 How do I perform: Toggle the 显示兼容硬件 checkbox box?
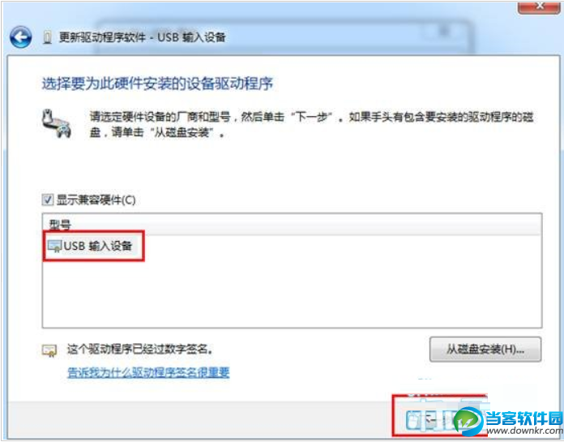(x=48, y=200)
